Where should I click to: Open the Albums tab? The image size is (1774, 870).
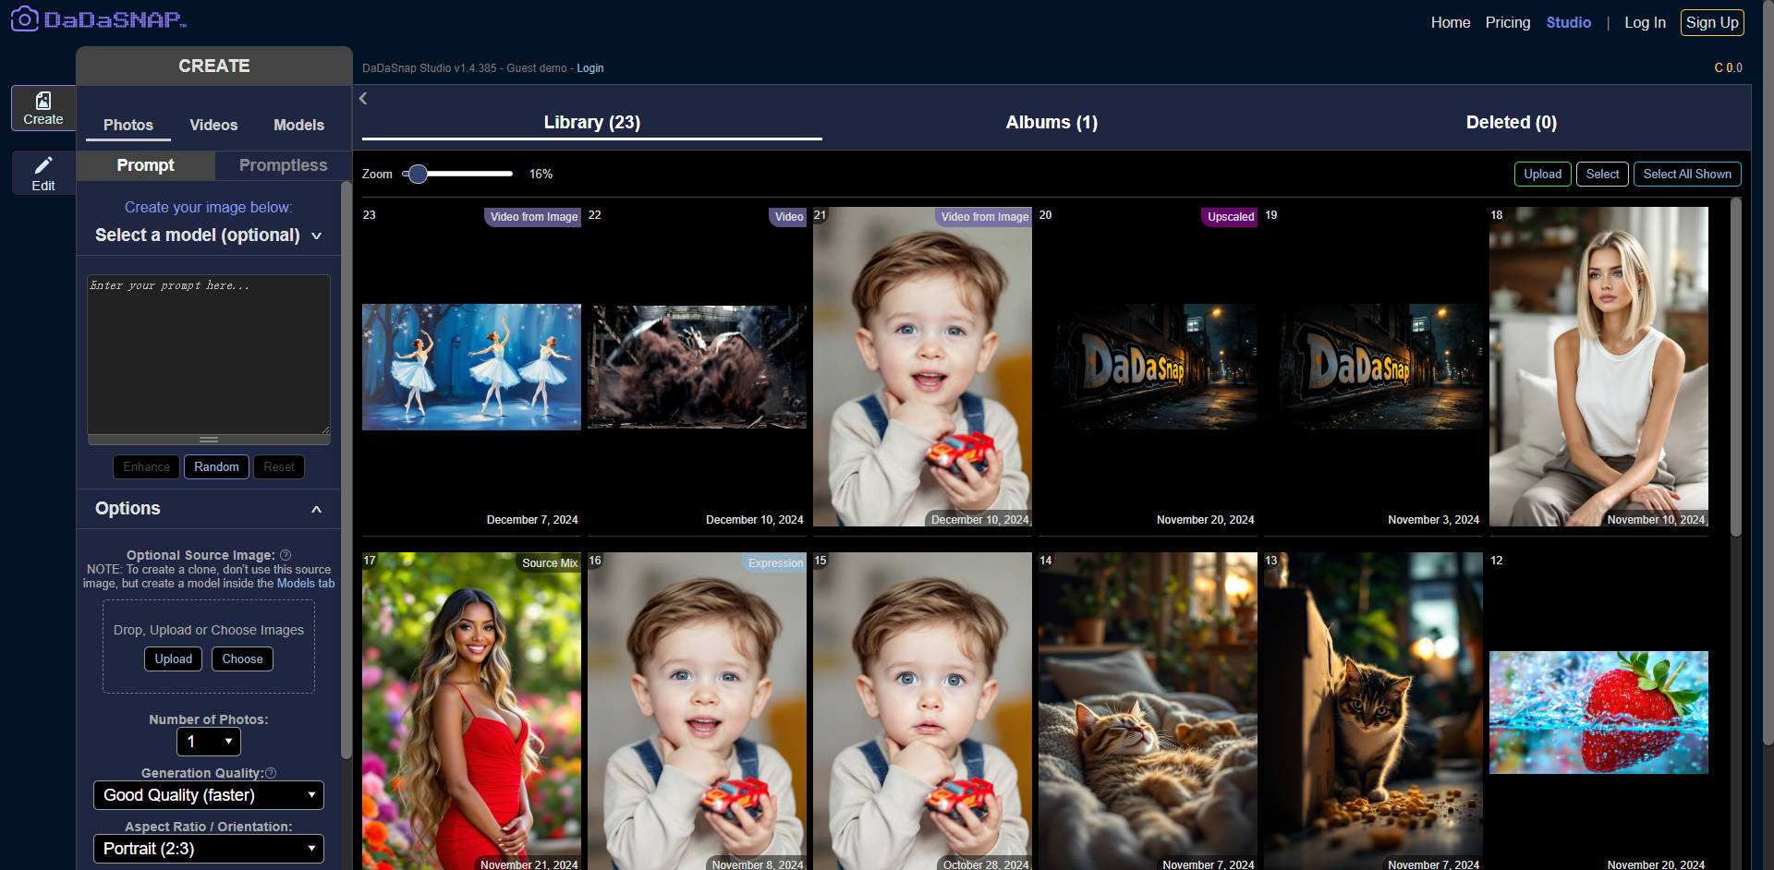click(x=1051, y=122)
